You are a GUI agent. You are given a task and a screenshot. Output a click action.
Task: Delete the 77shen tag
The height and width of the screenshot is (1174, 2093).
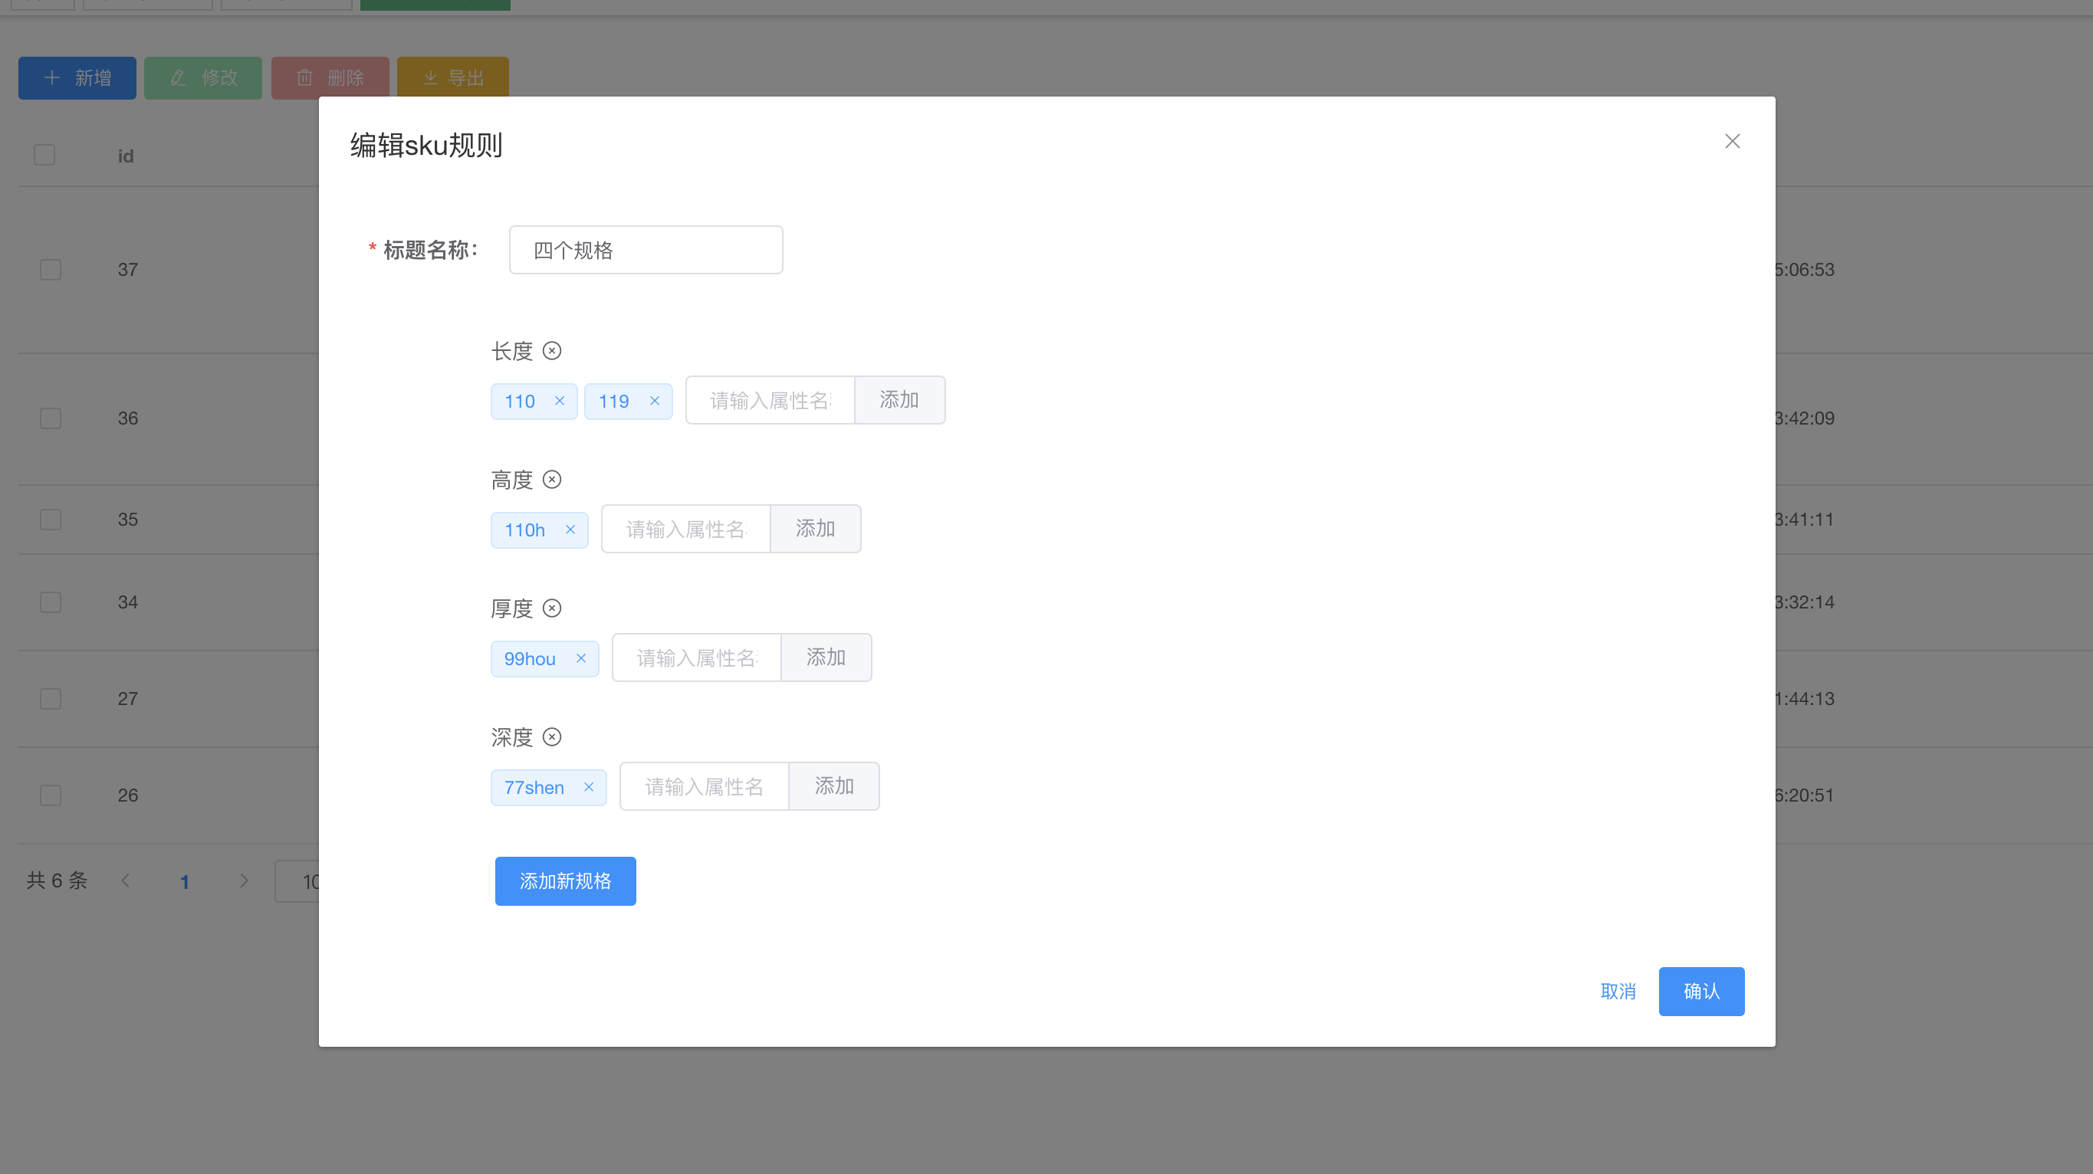[x=589, y=788]
